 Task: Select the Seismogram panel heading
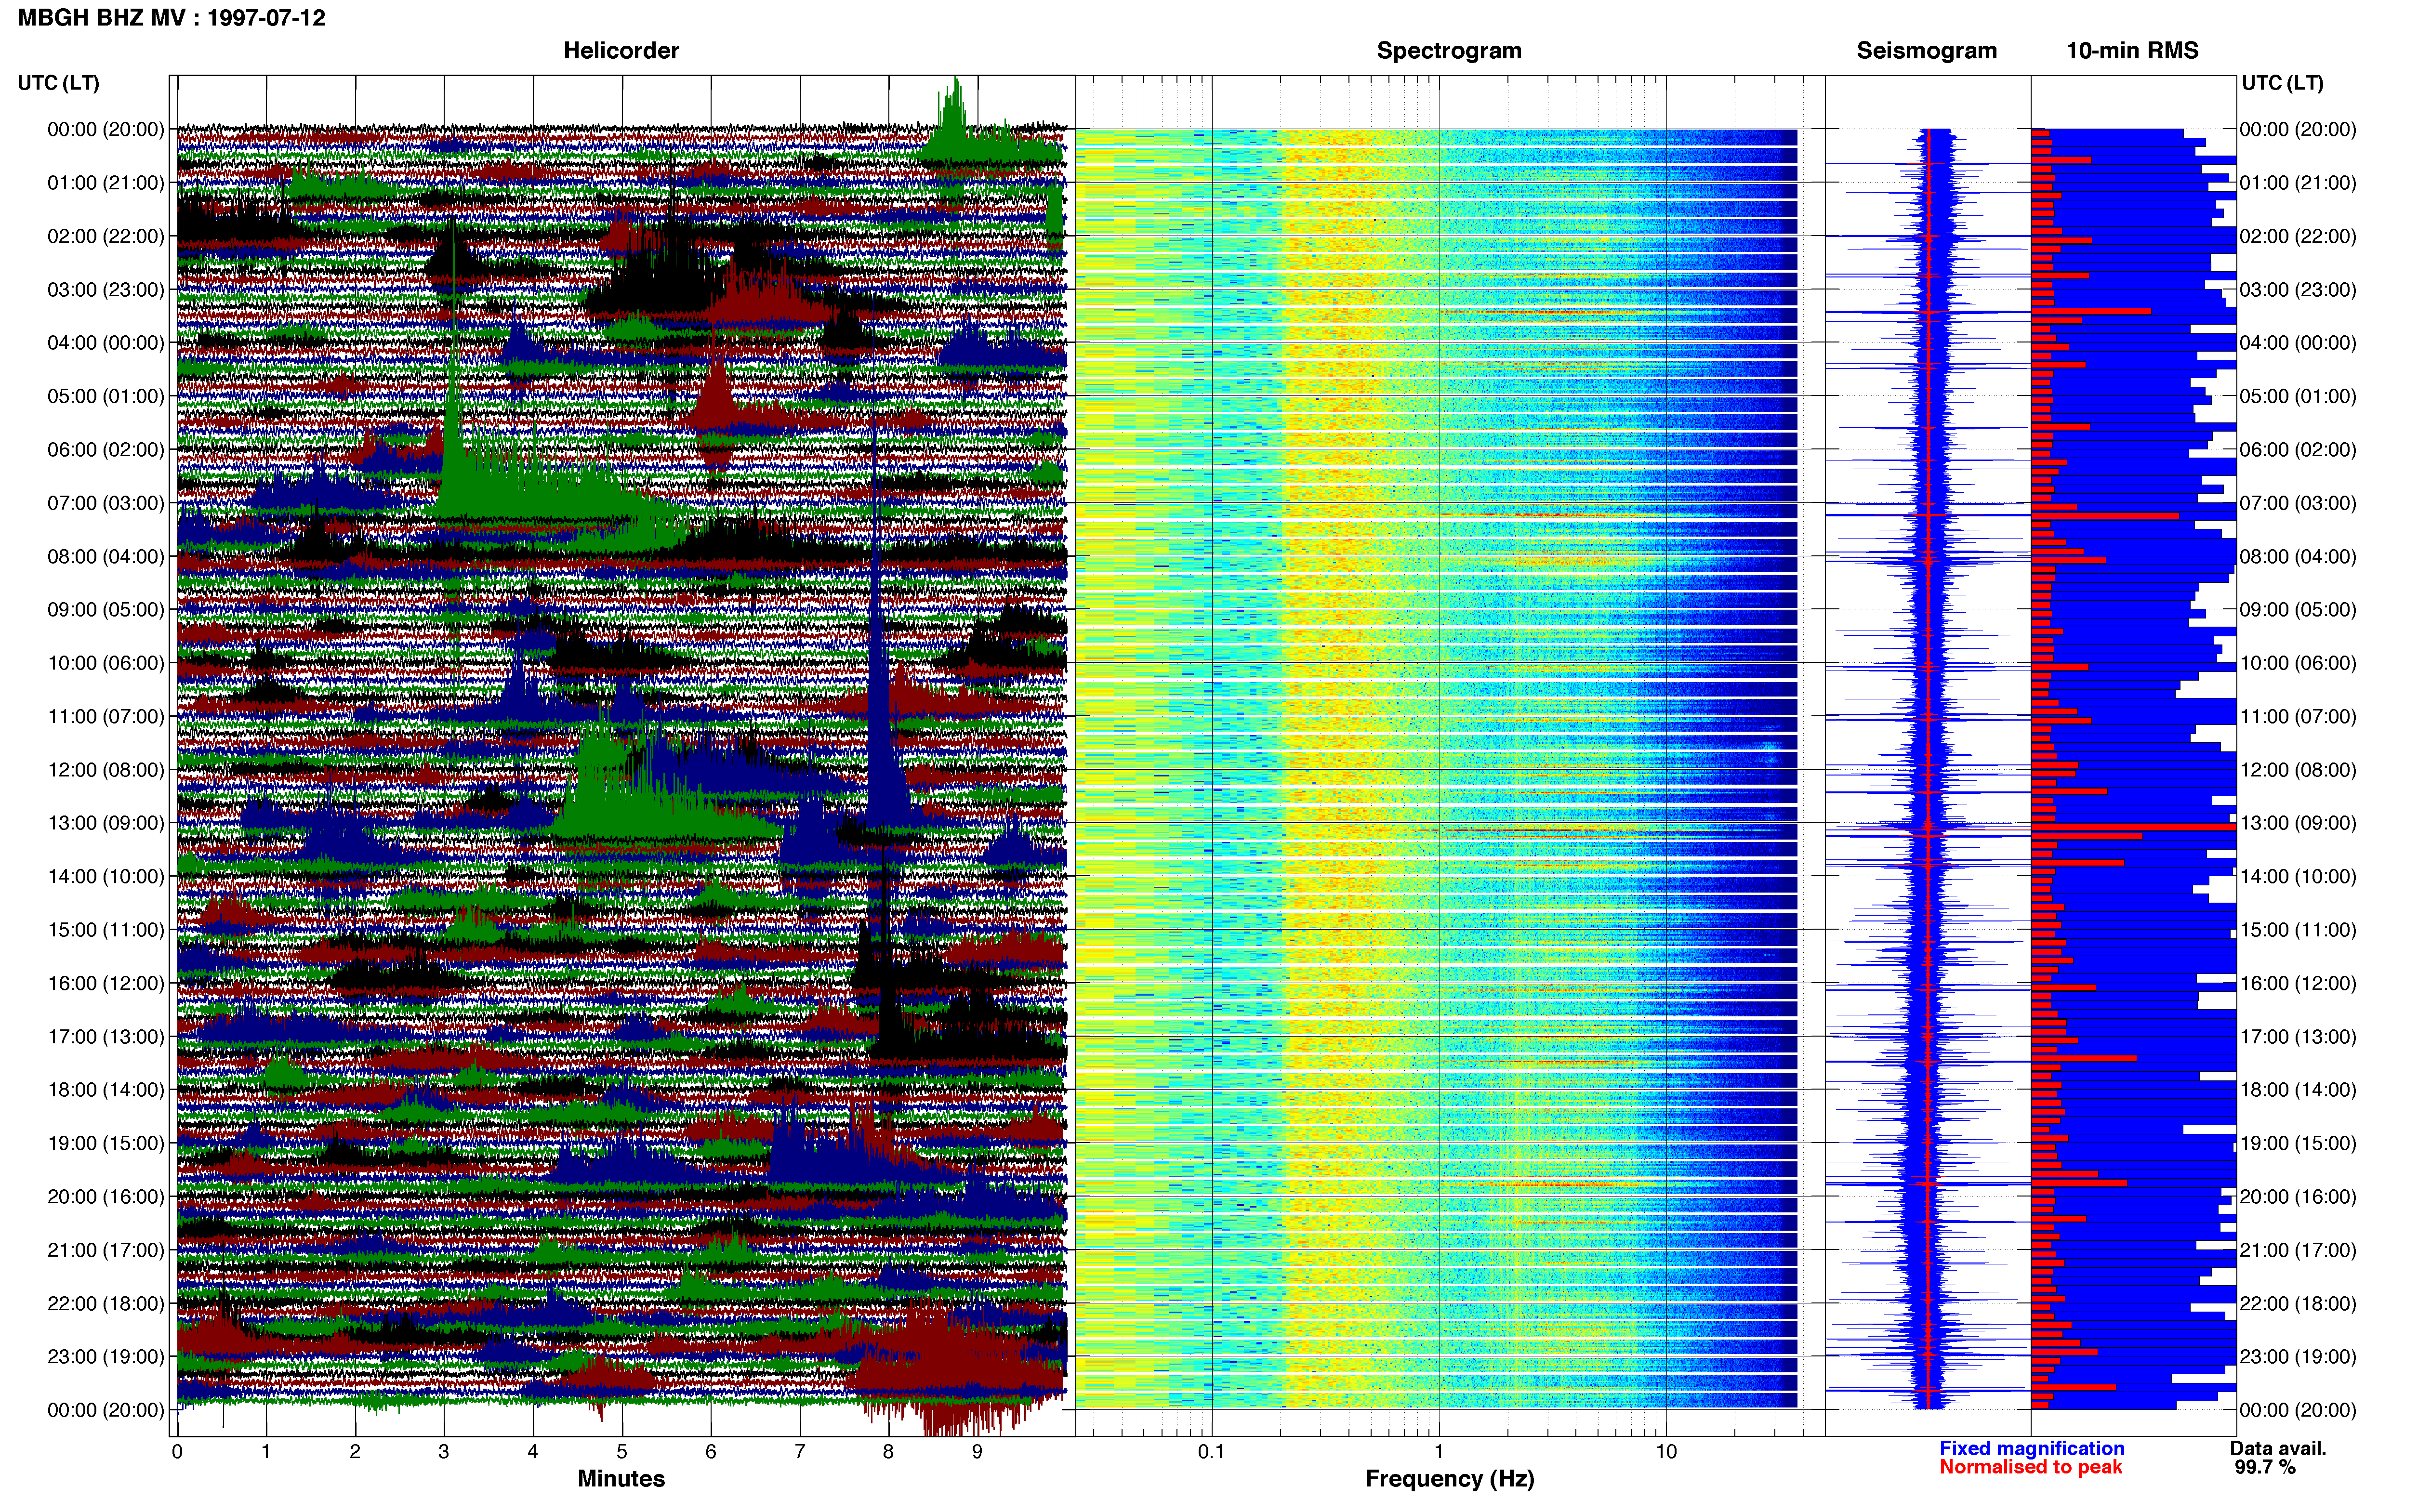pos(1926,51)
